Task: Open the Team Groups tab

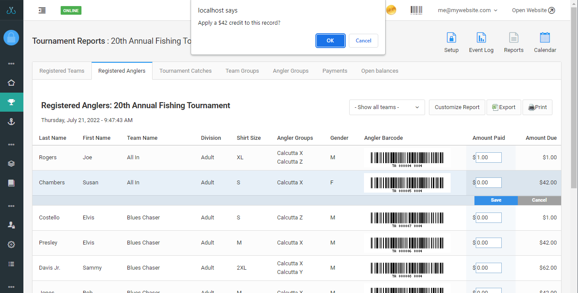Action: click(x=242, y=71)
